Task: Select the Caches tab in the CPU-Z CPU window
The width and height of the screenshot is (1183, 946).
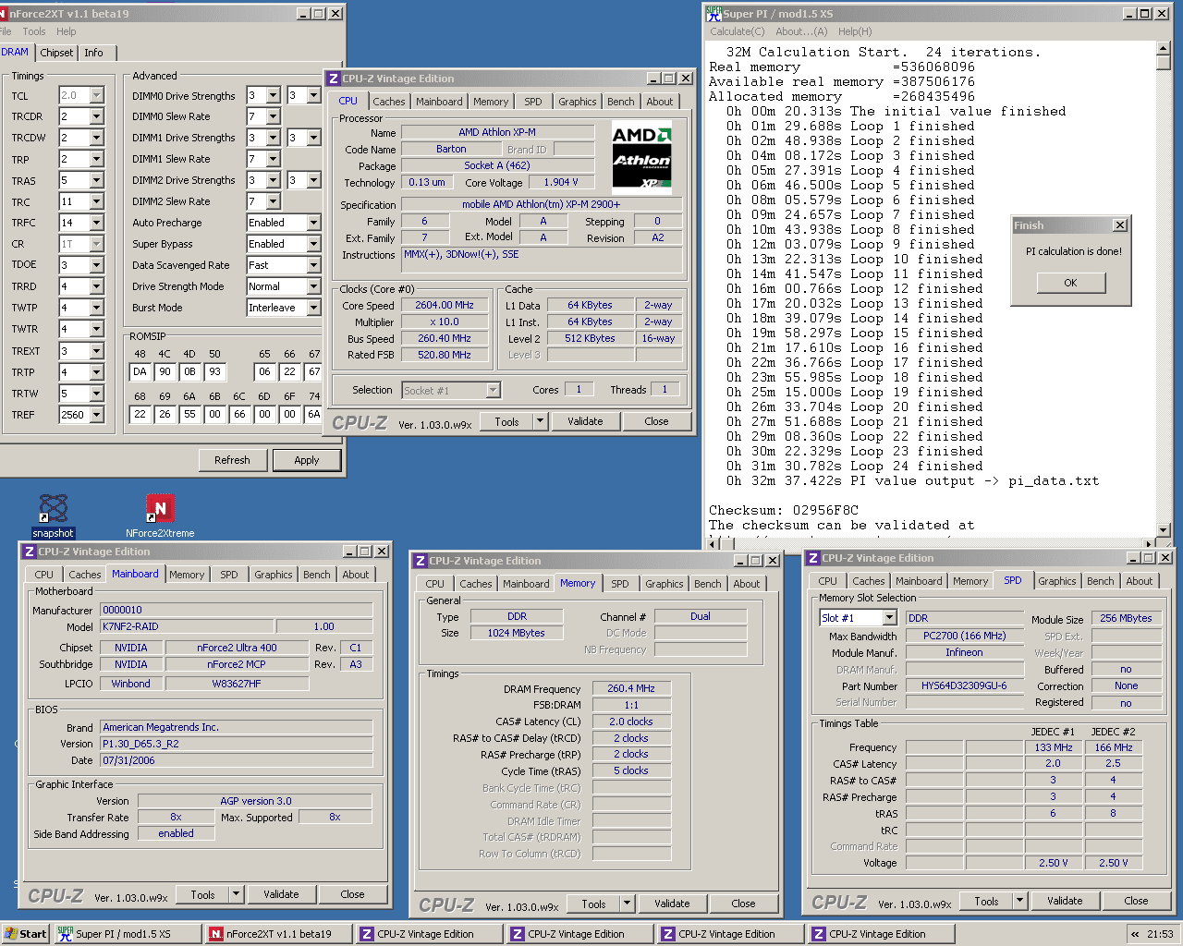Action: (x=389, y=102)
